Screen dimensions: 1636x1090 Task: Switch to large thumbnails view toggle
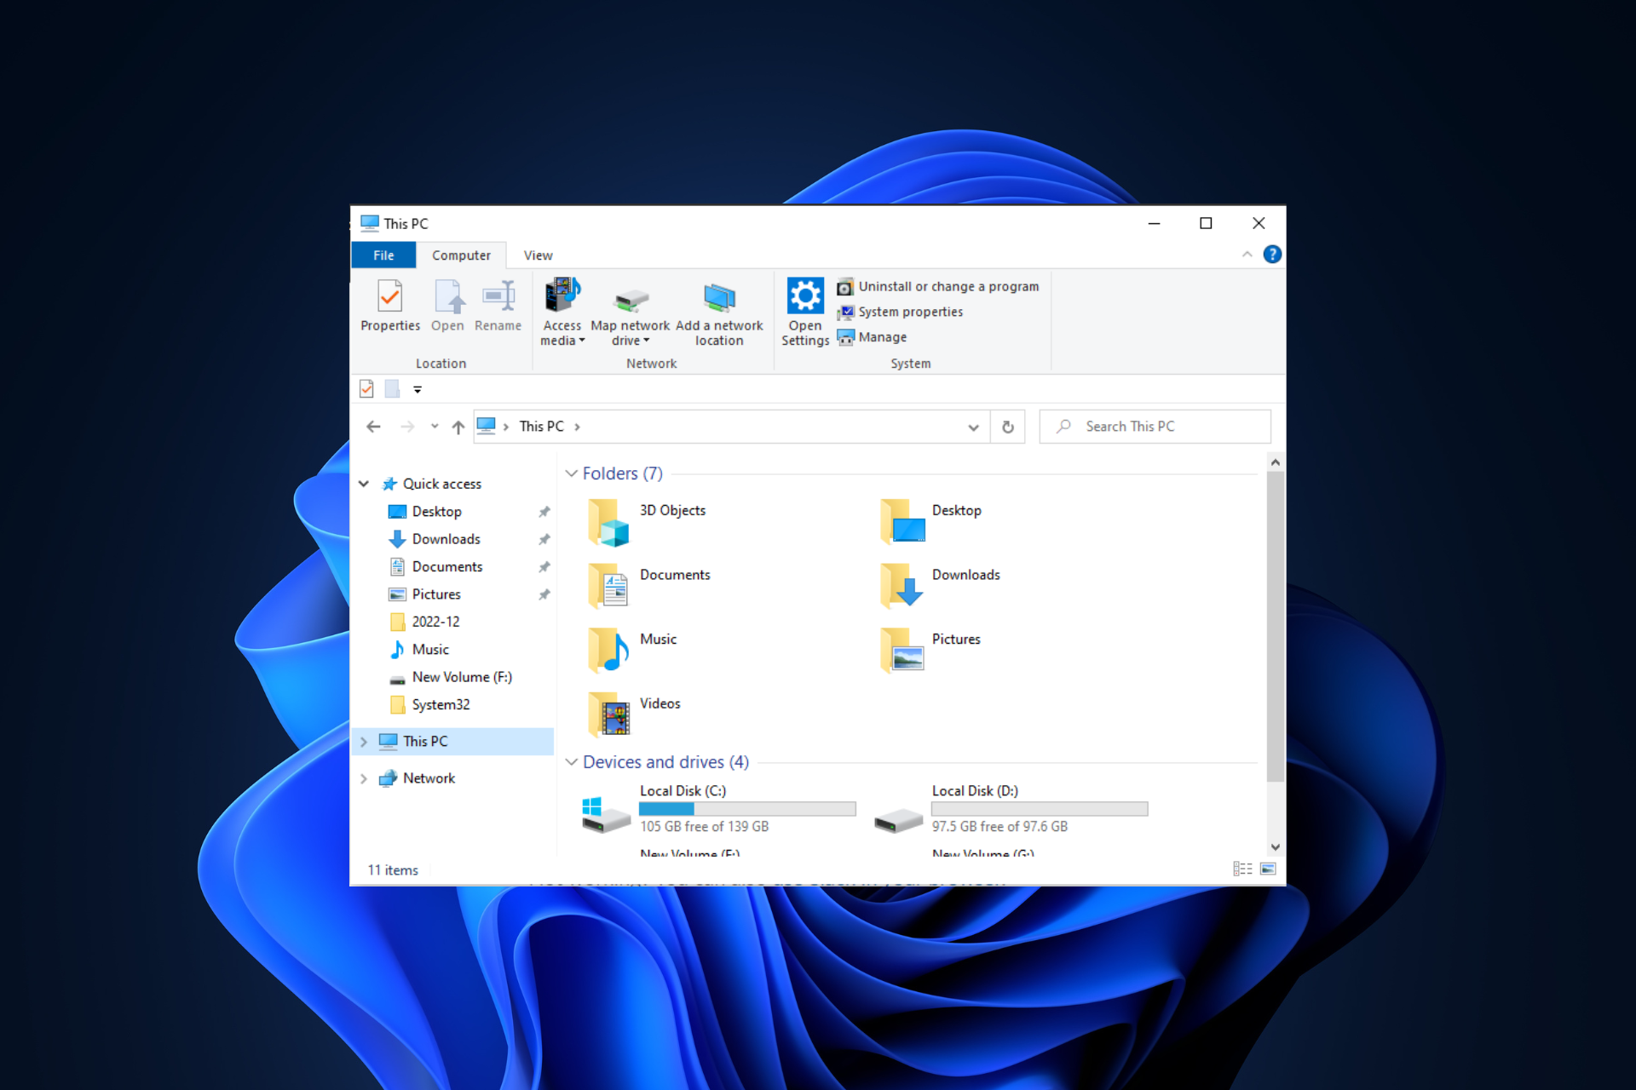[x=1268, y=869]
